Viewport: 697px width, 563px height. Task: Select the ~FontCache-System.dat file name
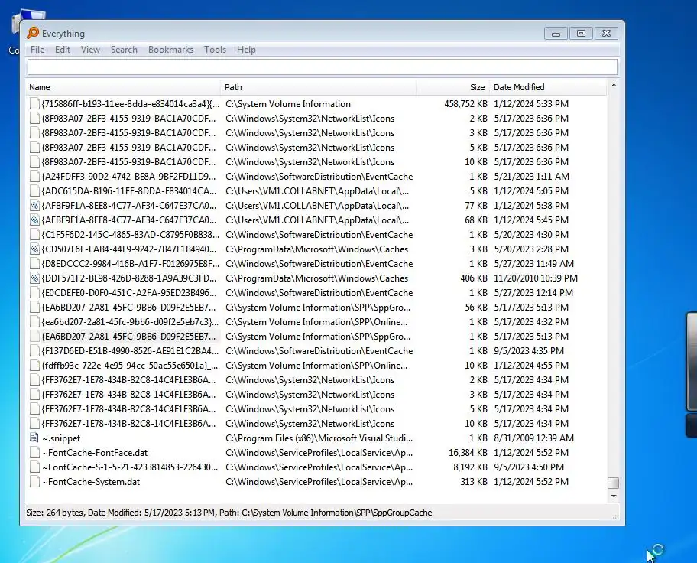click(91, 482)
